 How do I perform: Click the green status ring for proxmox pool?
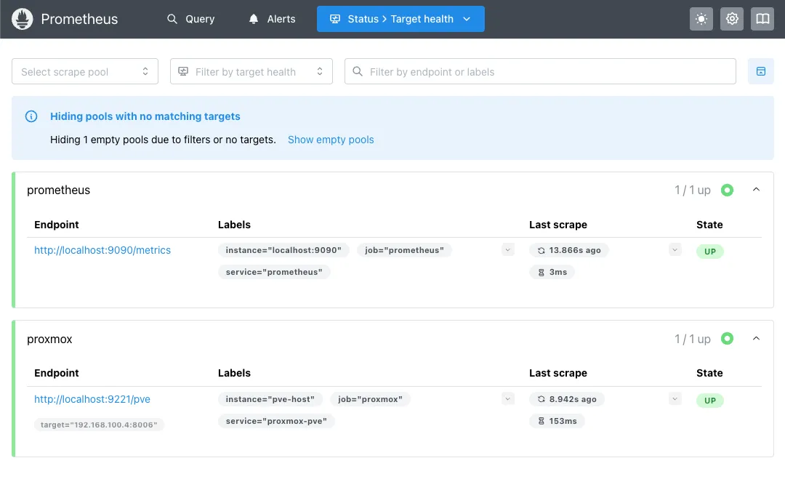point(727,339)
